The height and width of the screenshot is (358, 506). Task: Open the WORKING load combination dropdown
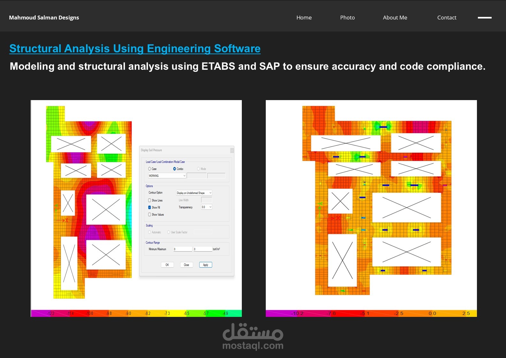tap(167, 176)
